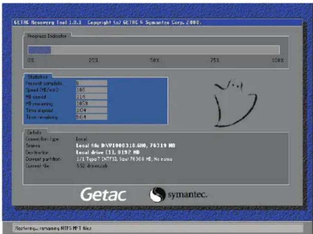Screen dimensions: 313x234
Task: Click the 0% progress marker label
Action: tap(31, 60)
